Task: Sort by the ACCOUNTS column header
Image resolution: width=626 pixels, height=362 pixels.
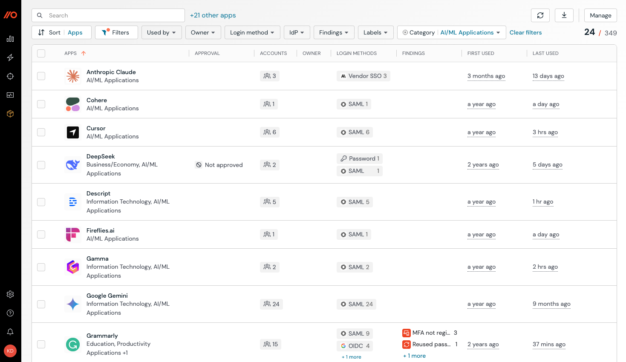Action: (x=273, y=53)
